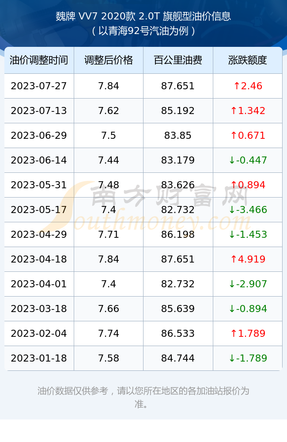The width and height of the screenshot is (287, 442).
Task: Click the red ↑1.789 change value
Action: (248, 333)
